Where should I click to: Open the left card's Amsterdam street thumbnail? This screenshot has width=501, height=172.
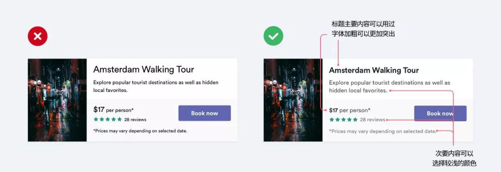pyautogui.click(x=57, y=100)
